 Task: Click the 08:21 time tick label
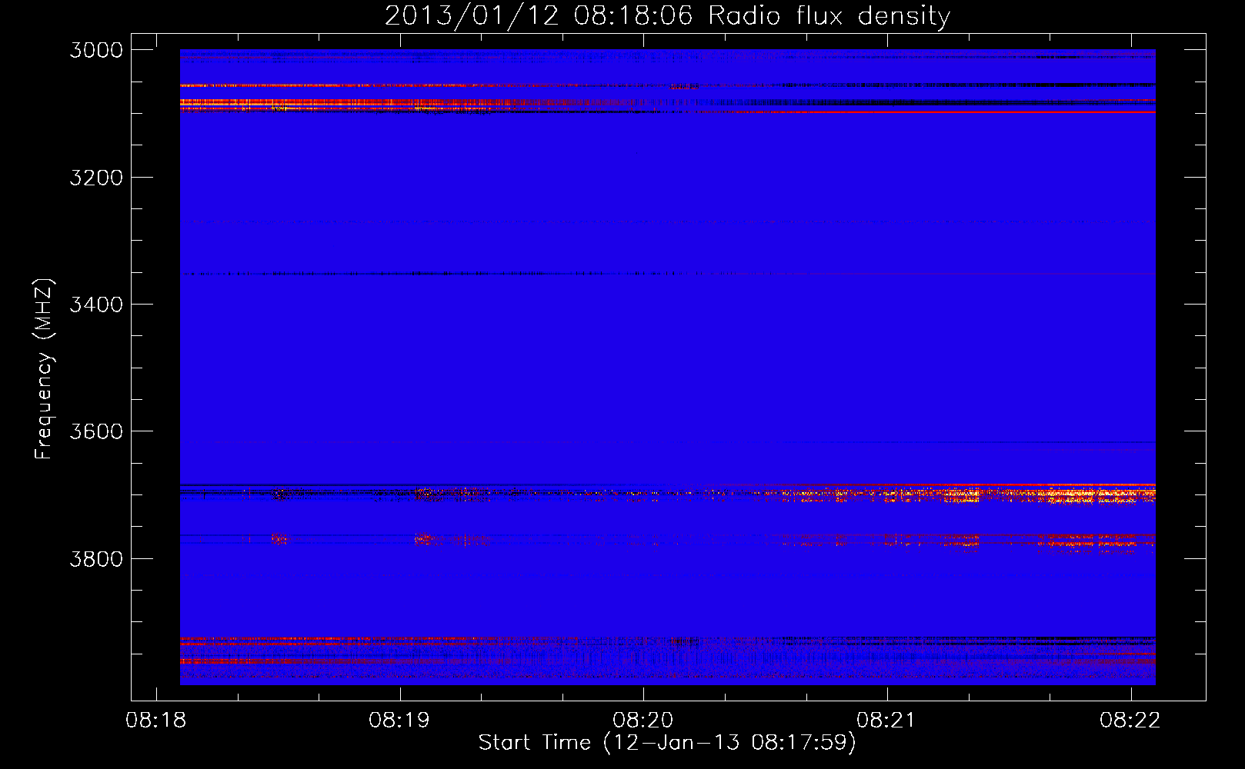[x=886, y=721]
